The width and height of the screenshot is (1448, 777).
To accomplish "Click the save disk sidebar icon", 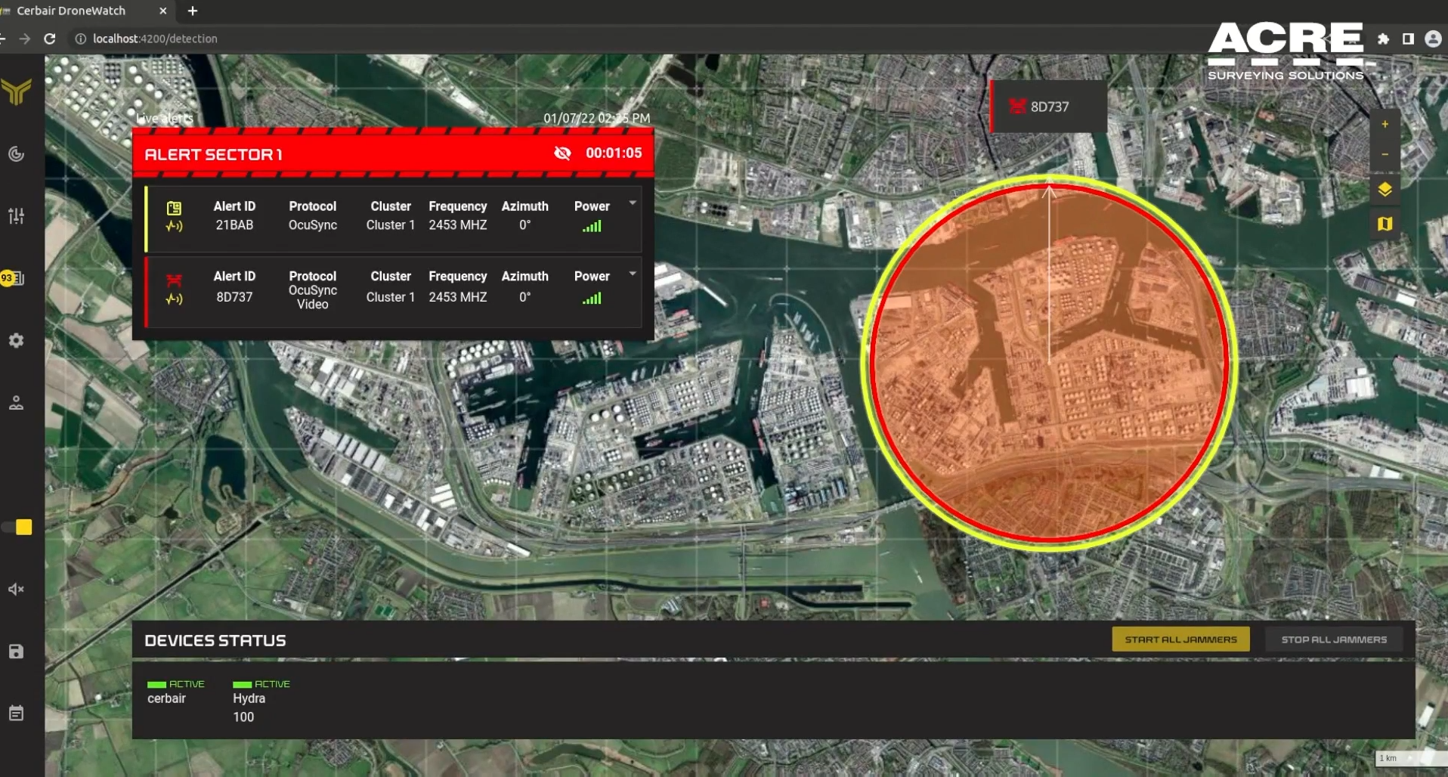I will pyautogui.click(x=16, y=652).
